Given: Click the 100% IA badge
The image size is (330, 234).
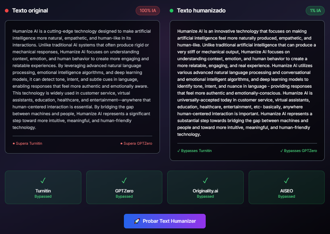Looking at the screenshot, I should 148,11.
